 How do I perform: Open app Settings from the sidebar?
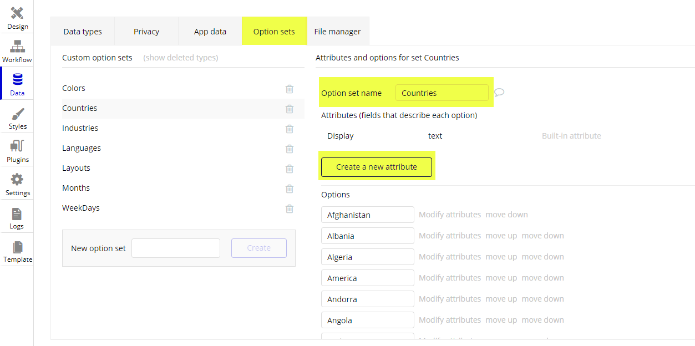17,184
